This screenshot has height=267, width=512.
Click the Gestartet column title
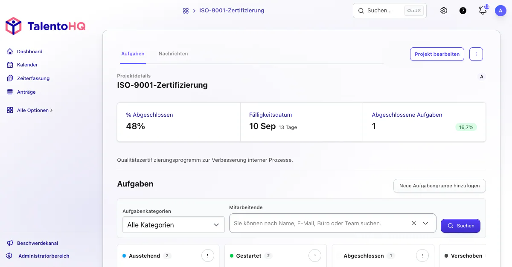[x=248, y=256]
